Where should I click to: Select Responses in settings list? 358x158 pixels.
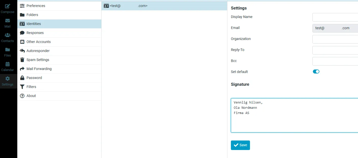pyautogui.click(x=59, y=33)
